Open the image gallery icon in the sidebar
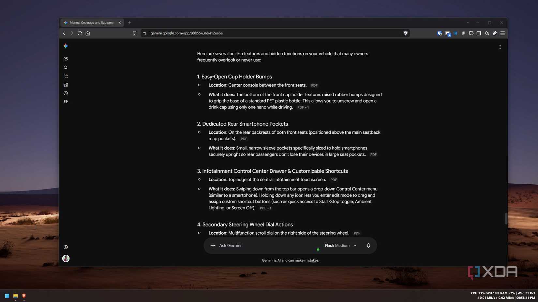This screenshot has width=538, height=302. 66,85
